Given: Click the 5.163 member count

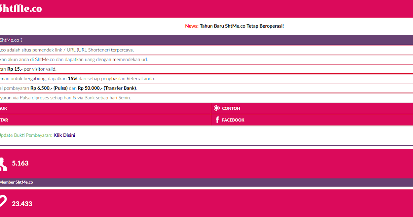Looking at the screenshot, I should [20, 163].
